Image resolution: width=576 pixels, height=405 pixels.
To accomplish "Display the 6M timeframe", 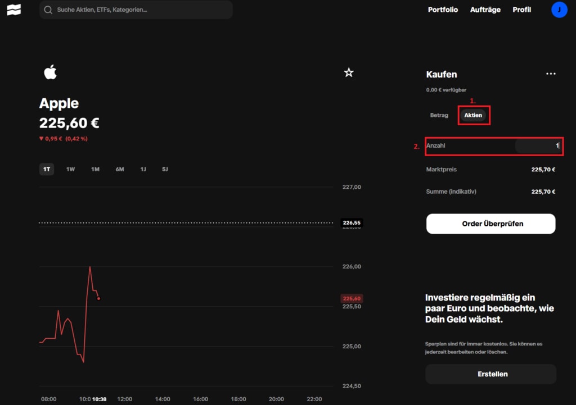I will click(119, 169).
